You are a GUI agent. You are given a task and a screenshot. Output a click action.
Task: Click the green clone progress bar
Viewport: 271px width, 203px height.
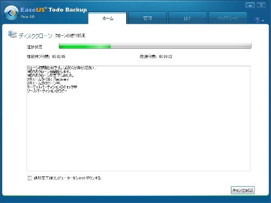pos(85,46)
